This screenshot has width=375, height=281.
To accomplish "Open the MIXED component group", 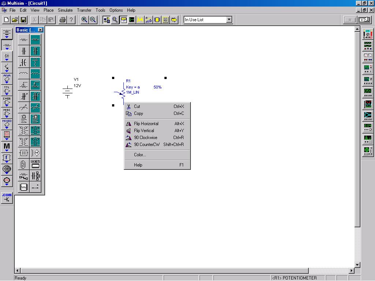I will coord(7,124).
